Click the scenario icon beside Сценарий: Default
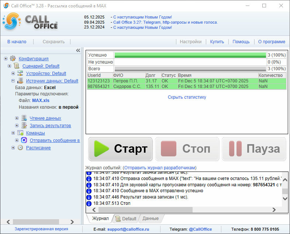 pos(17,66)
